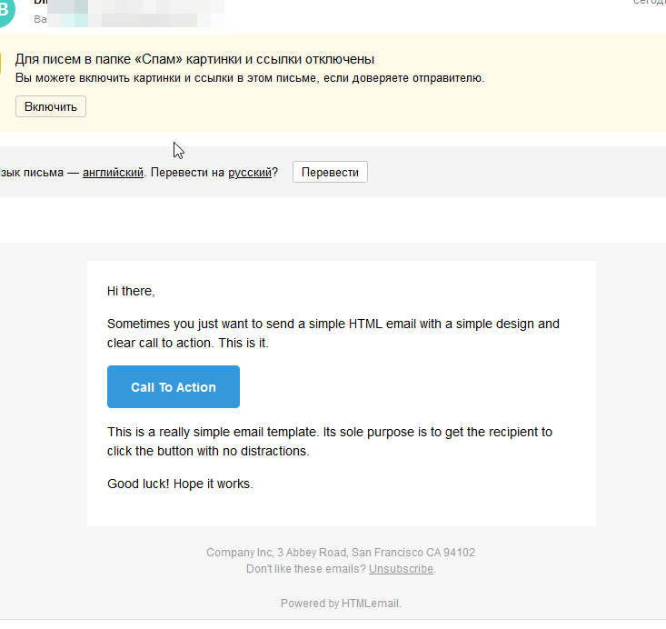Click the 'Powered by HTMLemail.' text

tap(341, 603)
